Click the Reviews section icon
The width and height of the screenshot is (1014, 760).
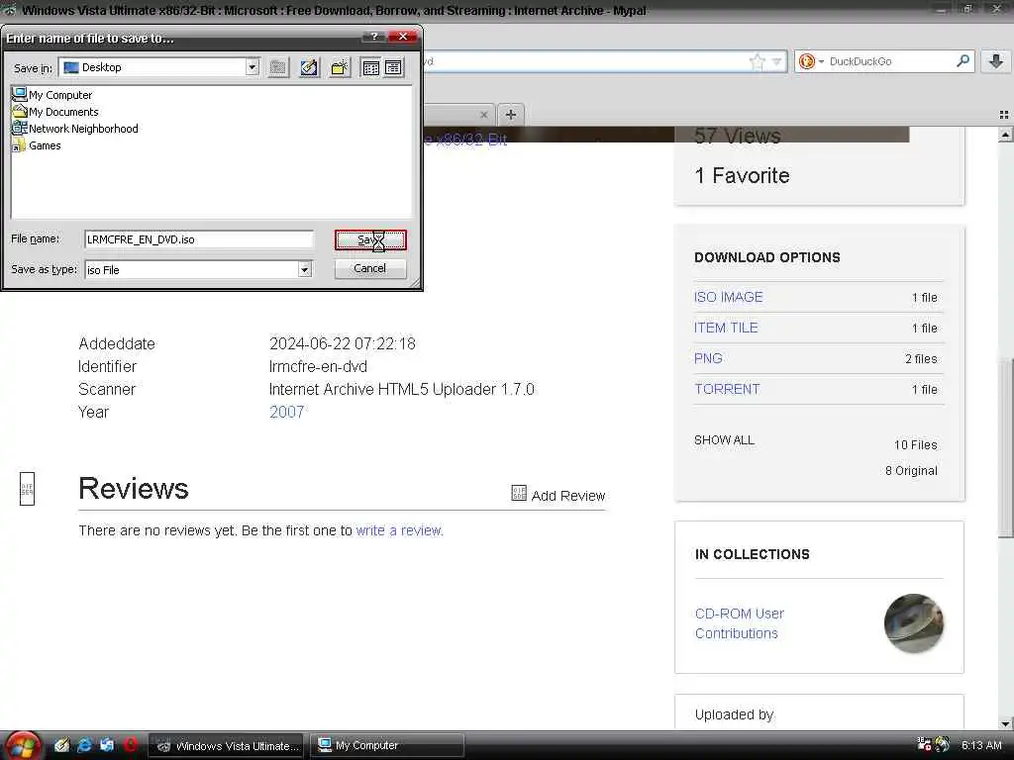point(27,489)
